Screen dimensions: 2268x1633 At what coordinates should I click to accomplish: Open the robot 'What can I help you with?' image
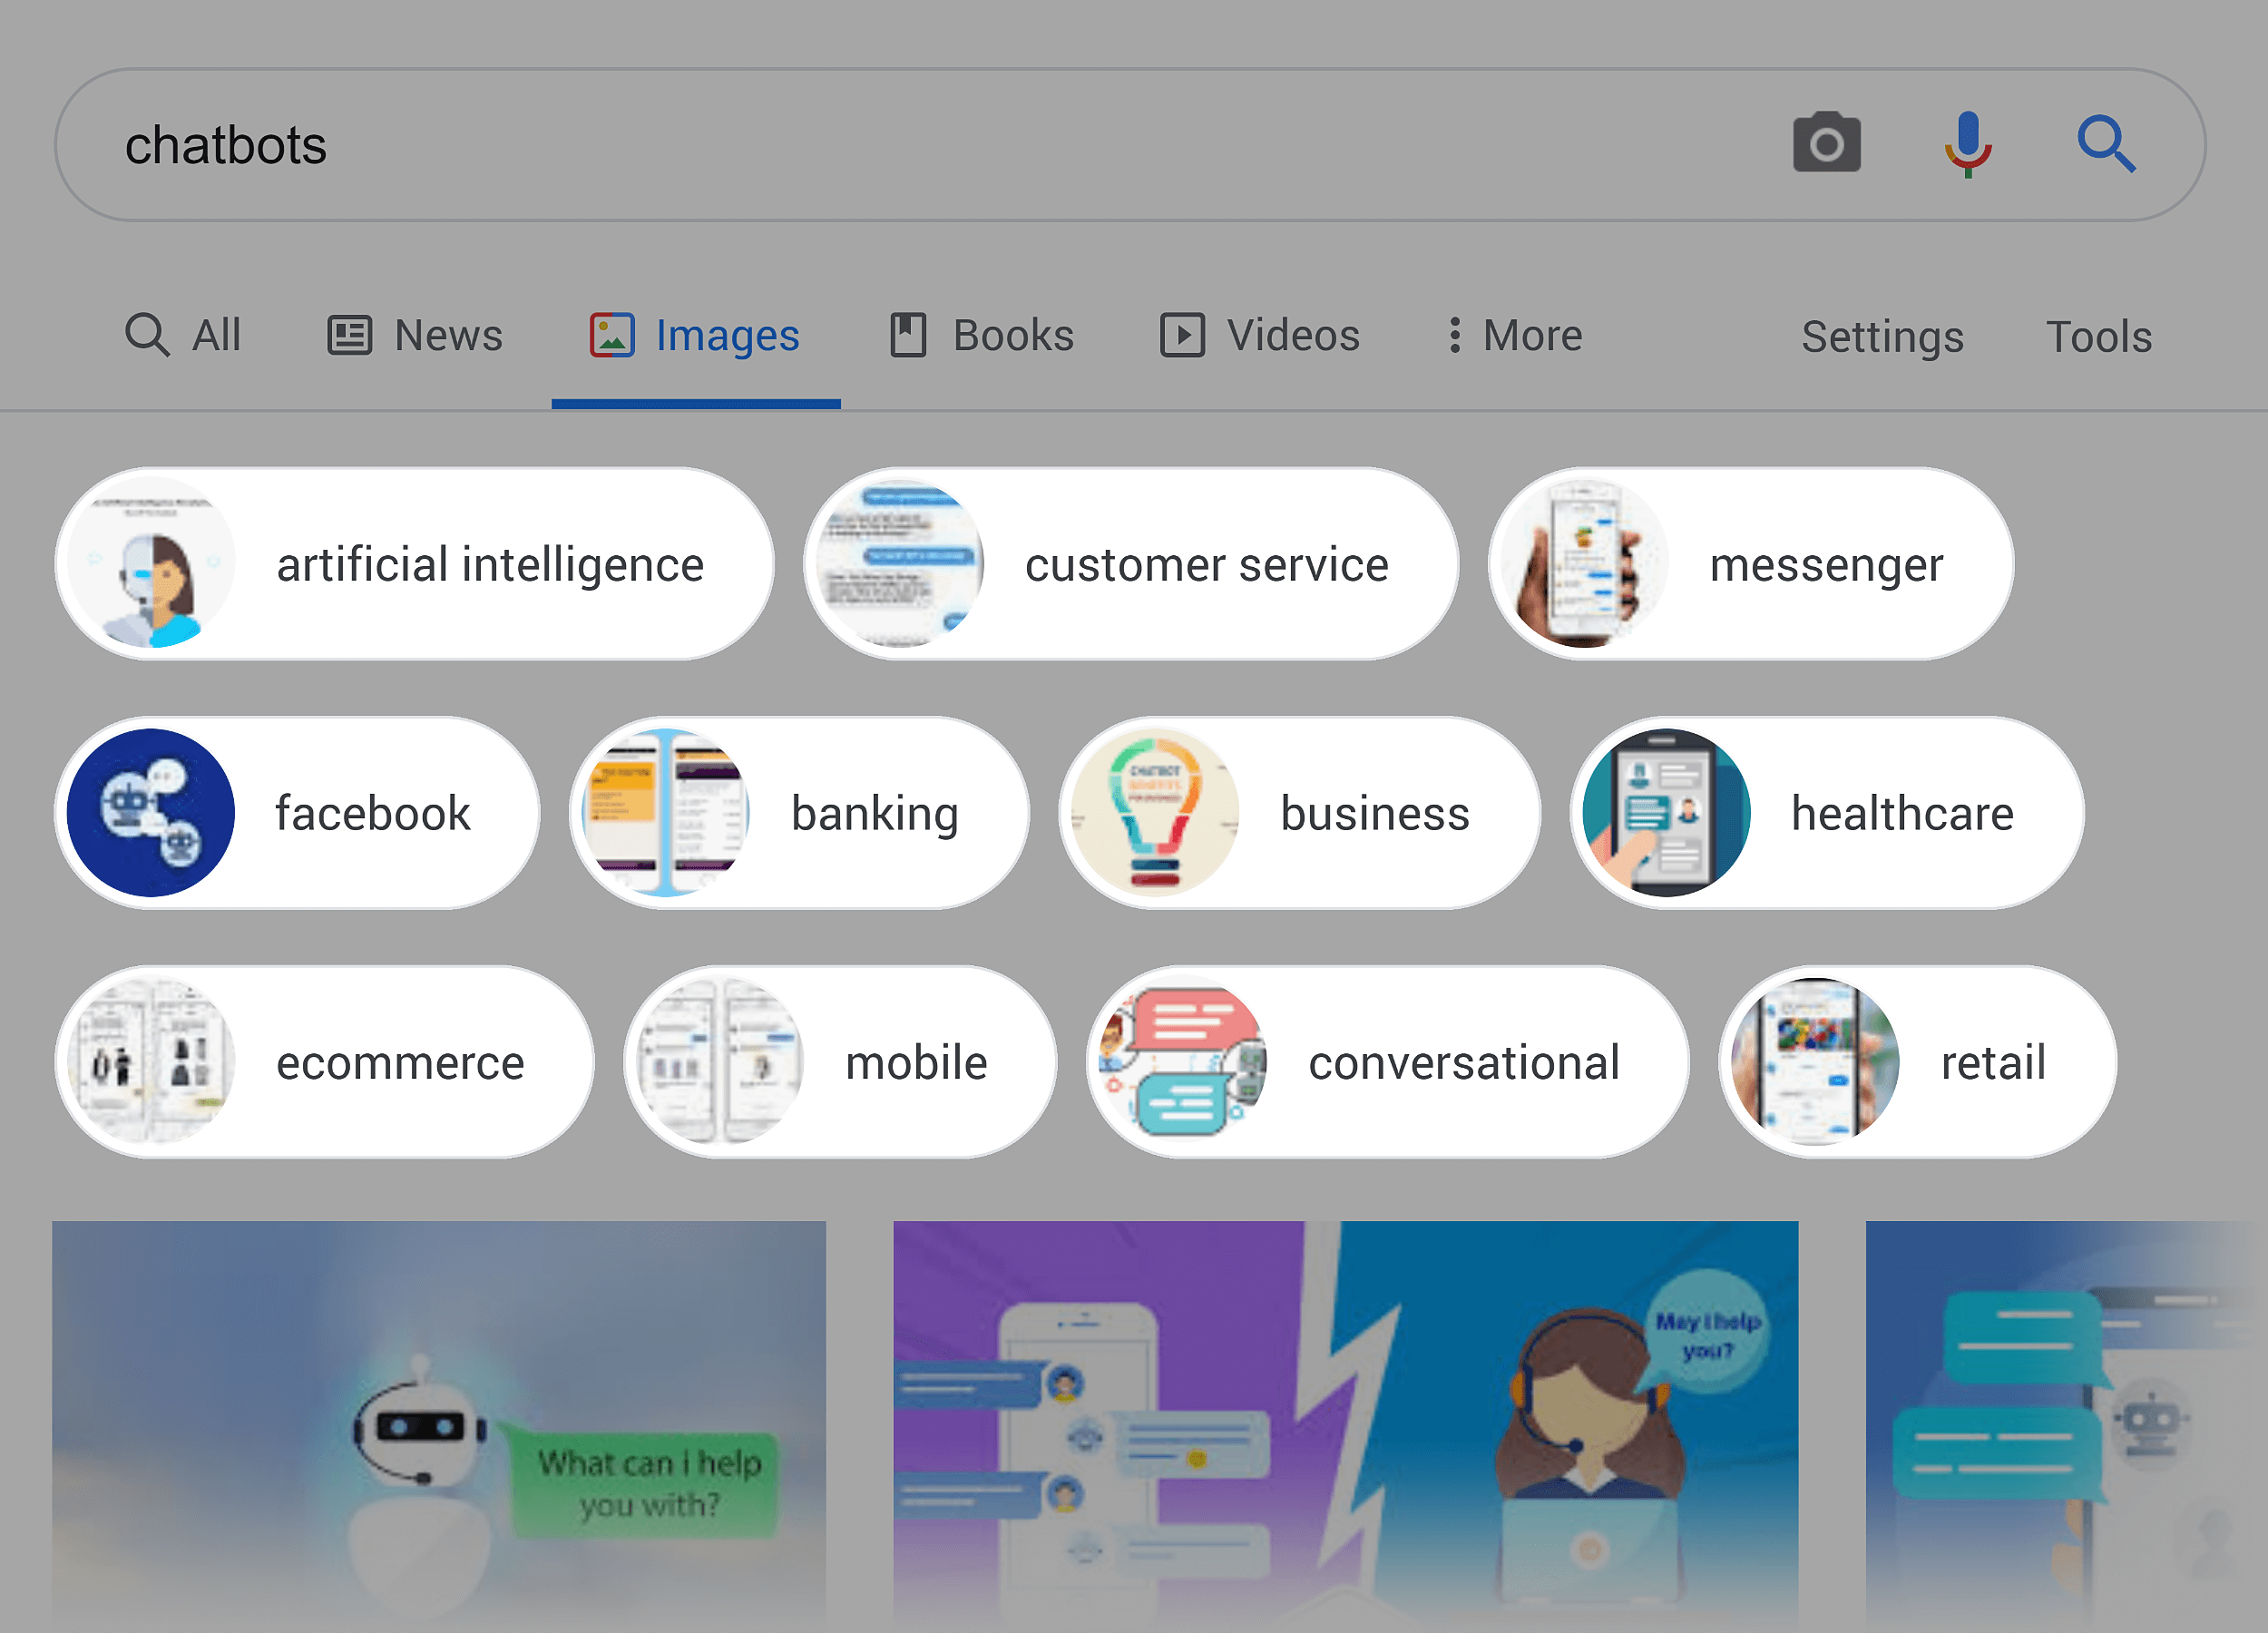point(439,1426)
